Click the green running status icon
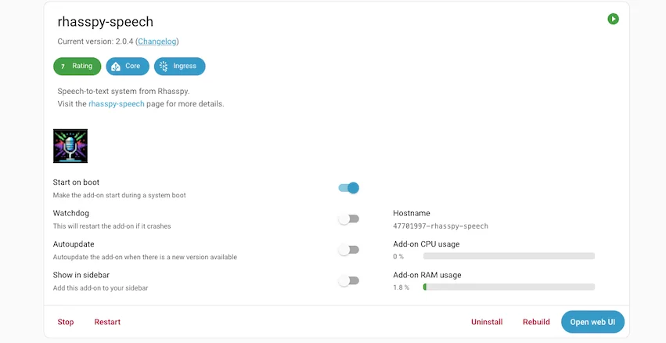 [x=613, y=19]
